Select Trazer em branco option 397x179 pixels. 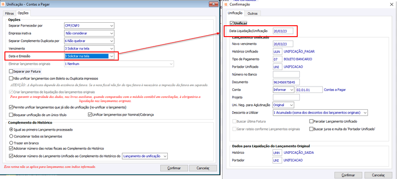click(x=11, y=143)
